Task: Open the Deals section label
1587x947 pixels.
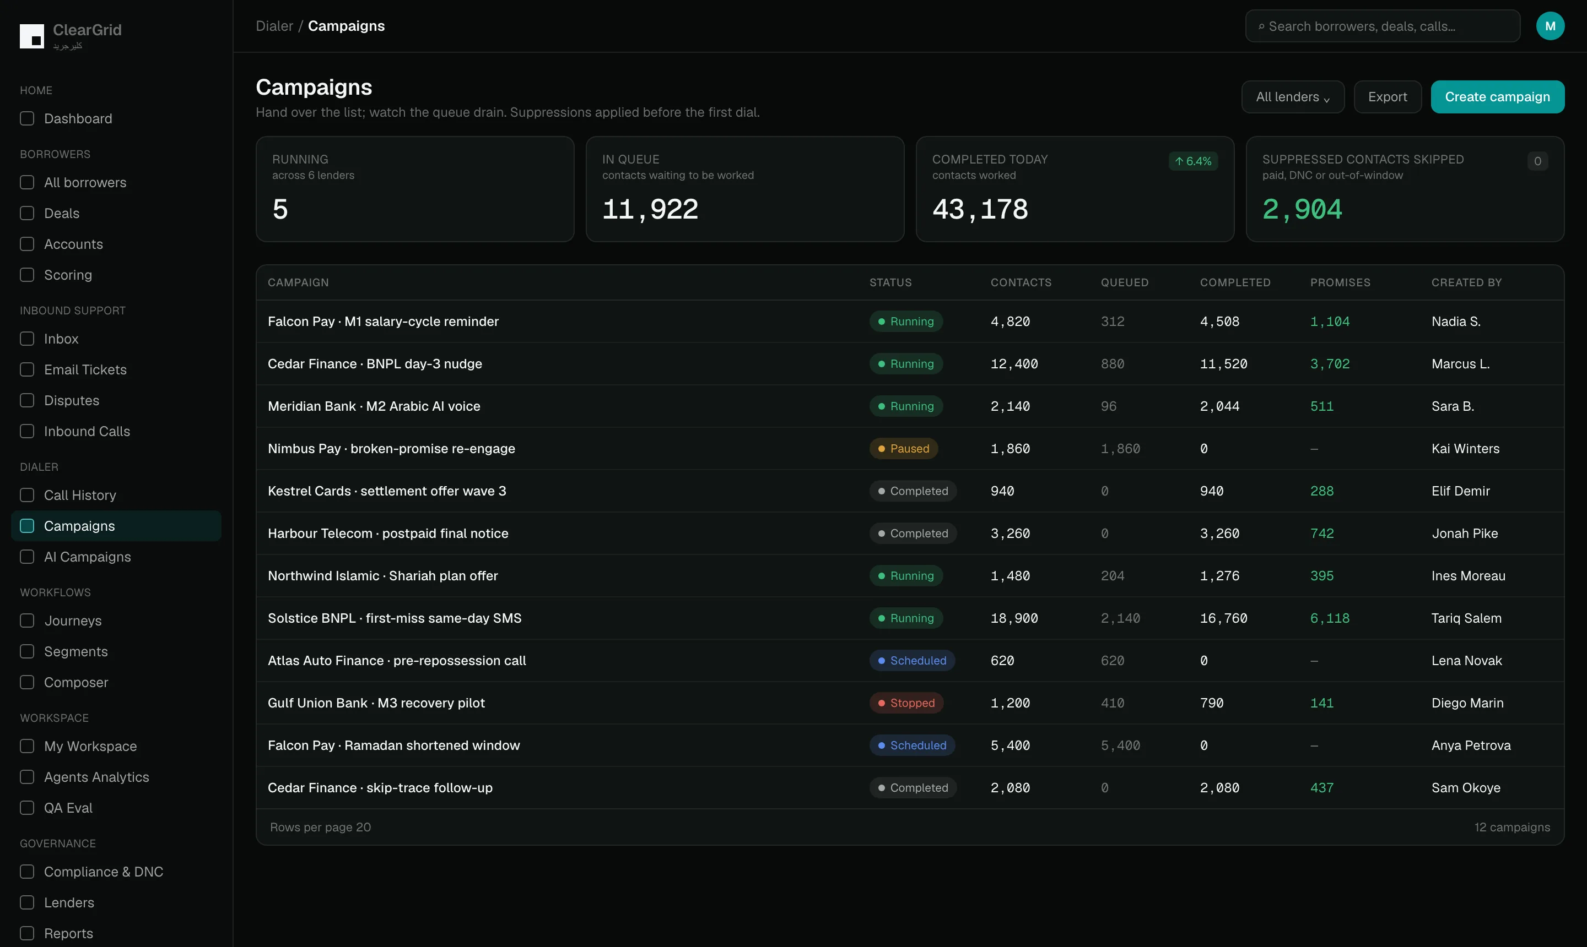Action: click(62, 213)
